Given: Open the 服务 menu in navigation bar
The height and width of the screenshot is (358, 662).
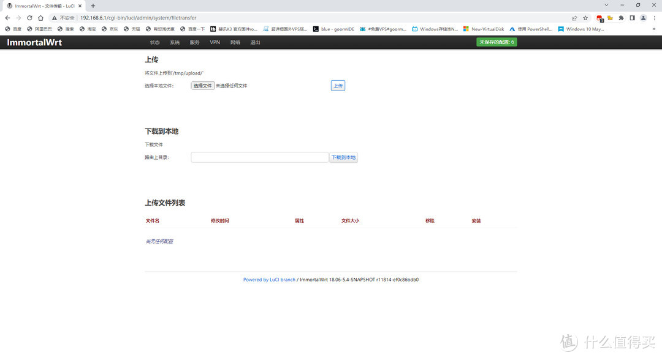Looking at the screenshot, I should 194,42.
